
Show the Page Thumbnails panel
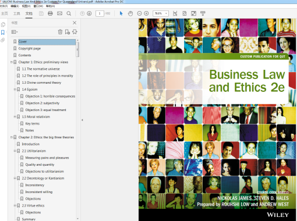pos(3,24)
